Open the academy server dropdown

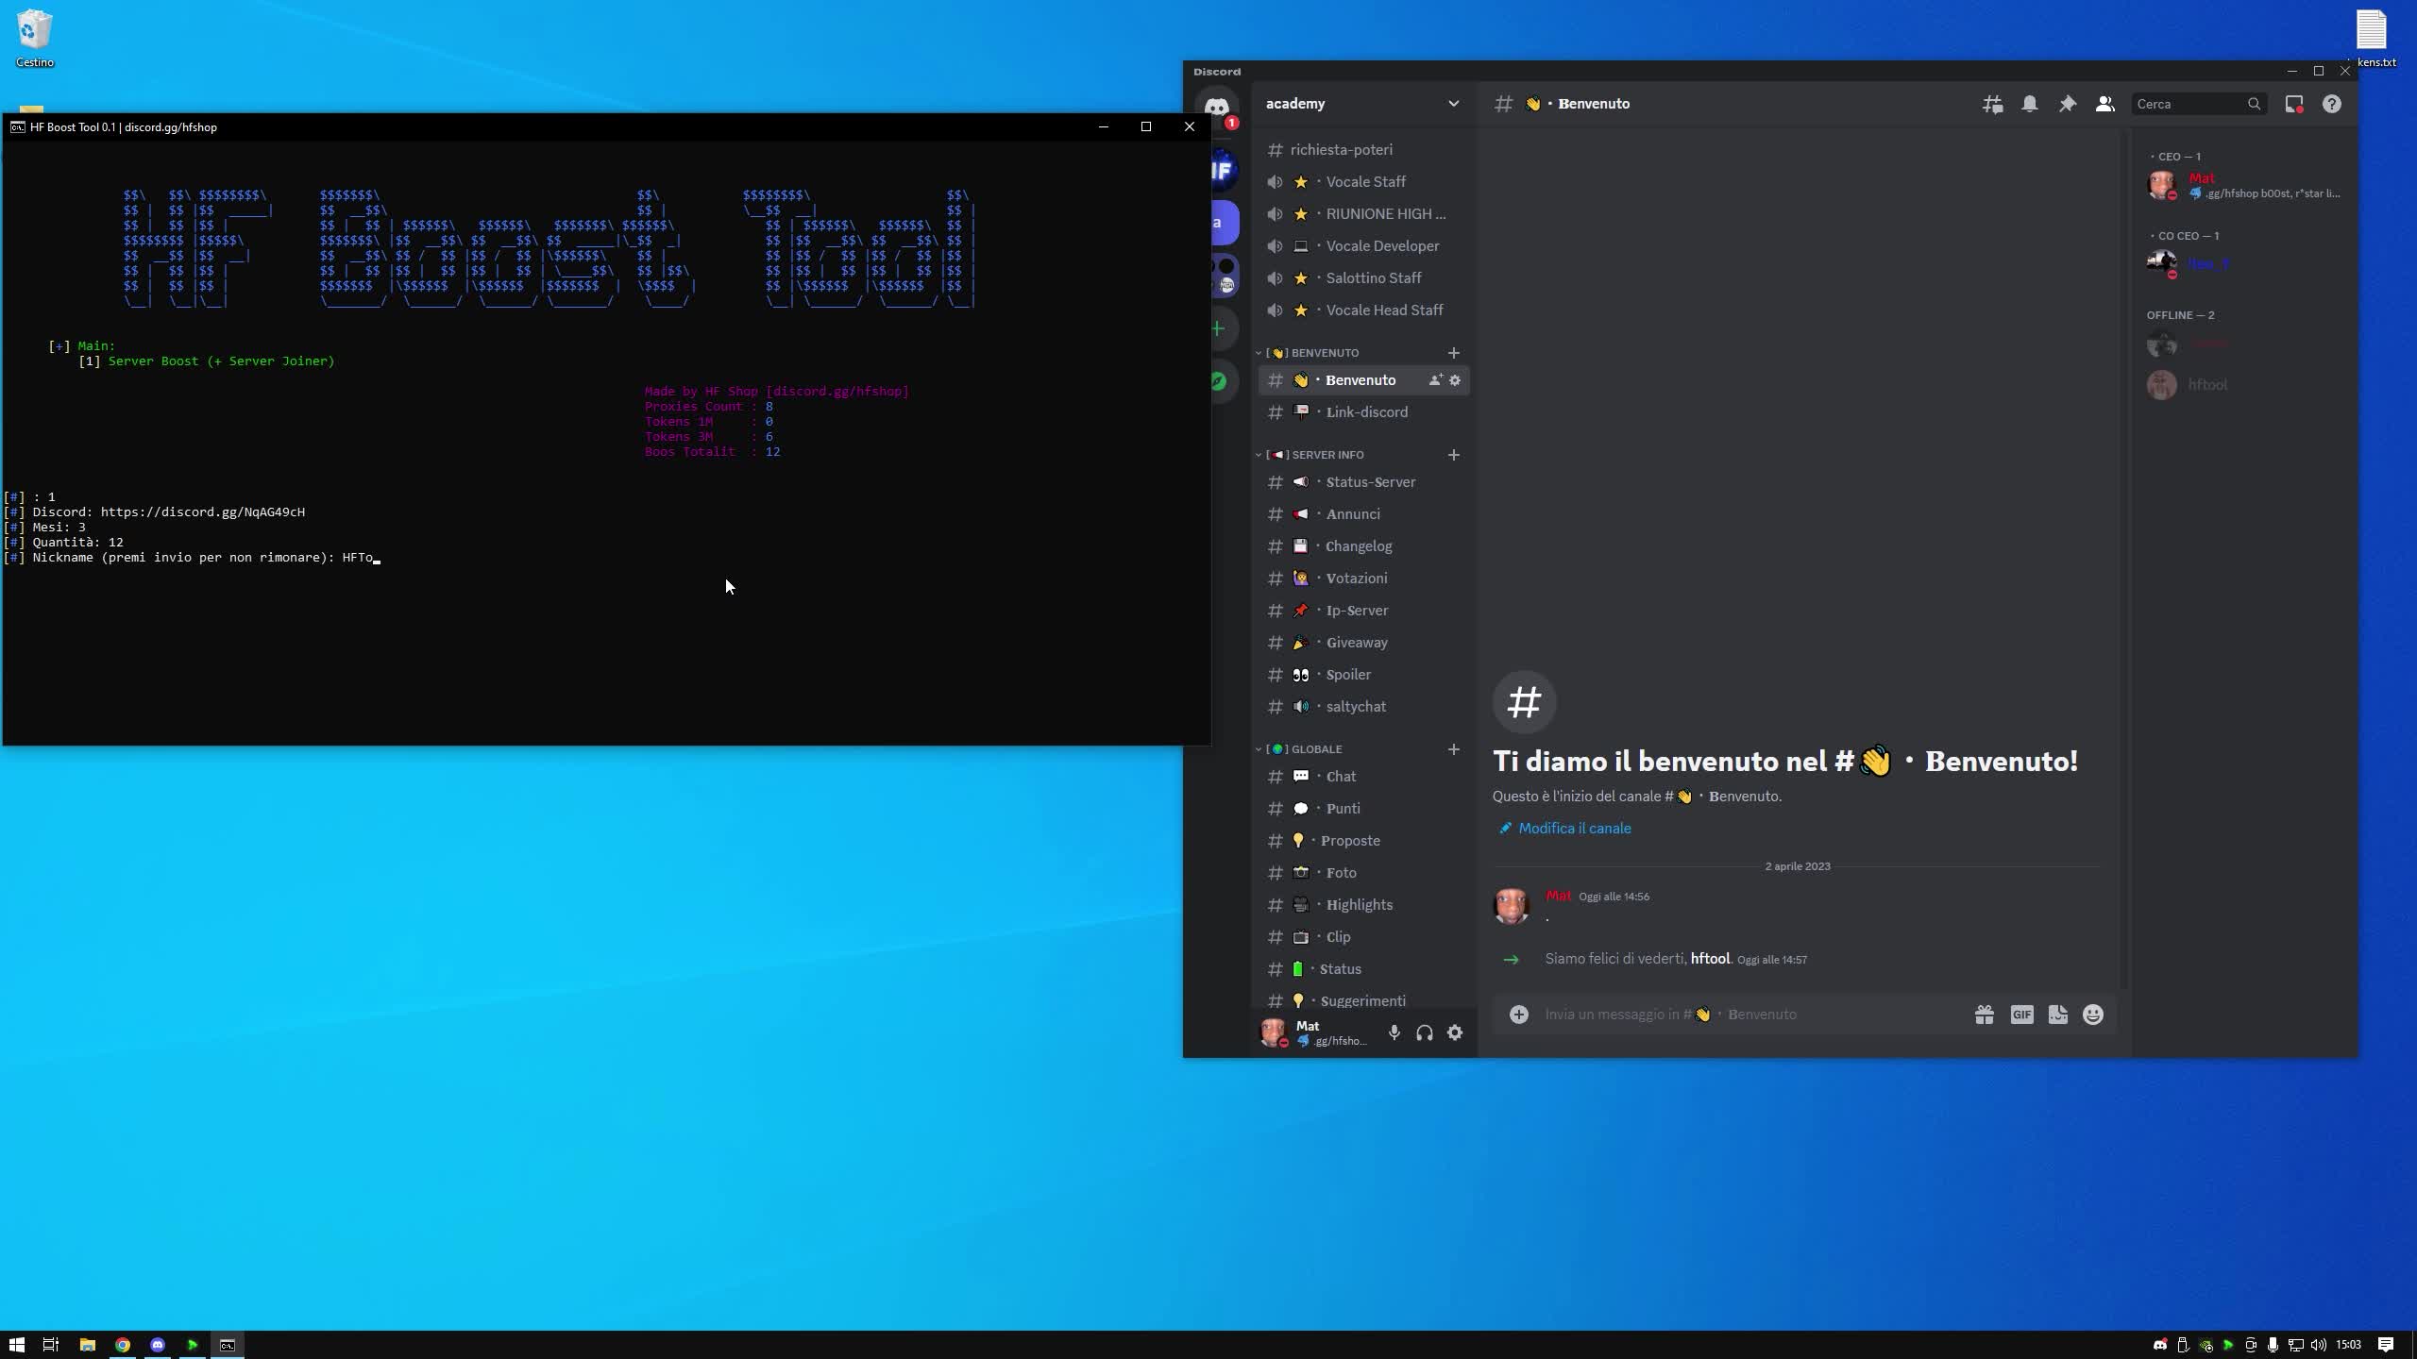1360,104
